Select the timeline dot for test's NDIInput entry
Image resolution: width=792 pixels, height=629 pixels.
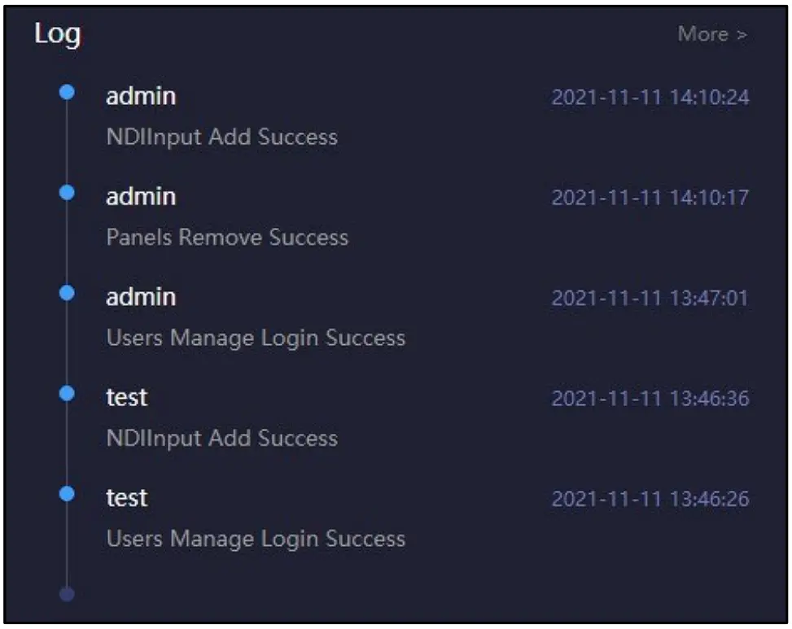(x=68, y=393)
